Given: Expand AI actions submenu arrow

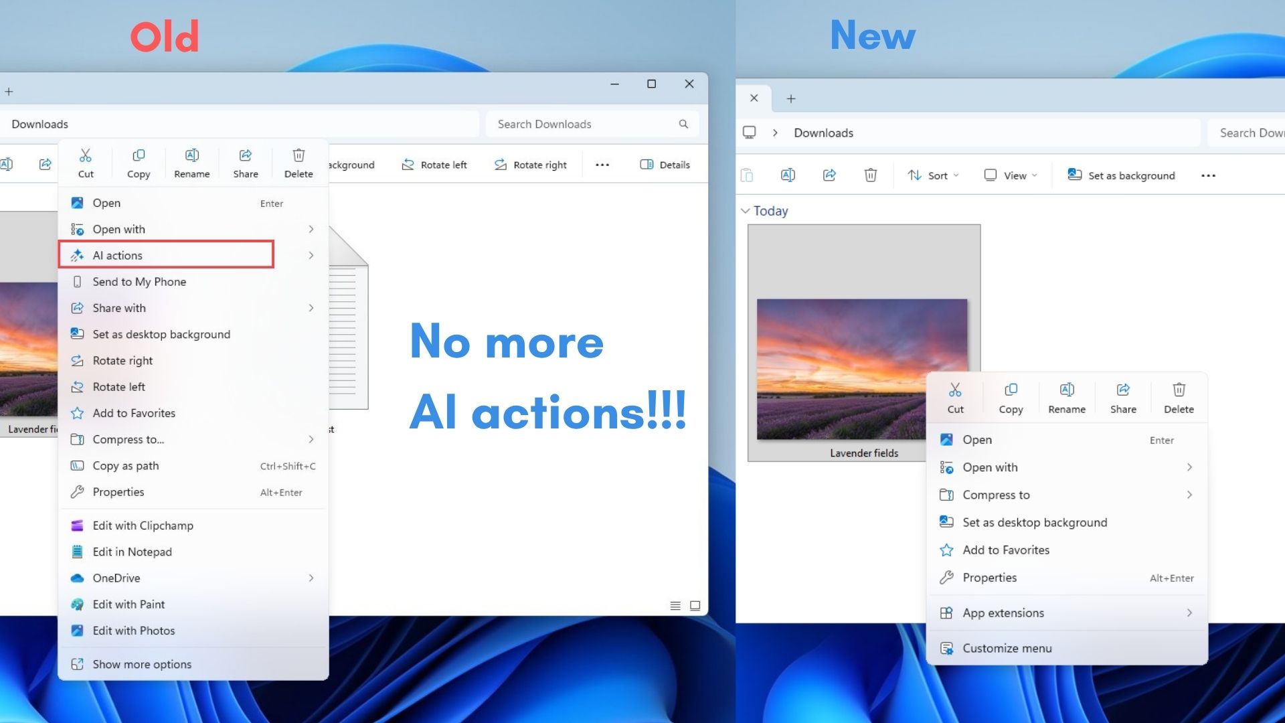Looking at the screenshot, I should click(311, 255).
